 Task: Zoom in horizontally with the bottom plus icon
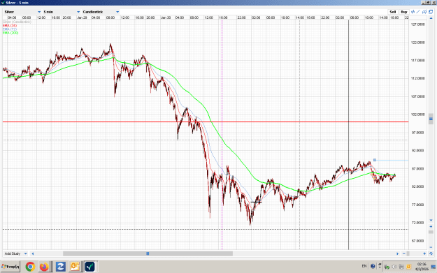pyautogui.click(x=424, y=253)
